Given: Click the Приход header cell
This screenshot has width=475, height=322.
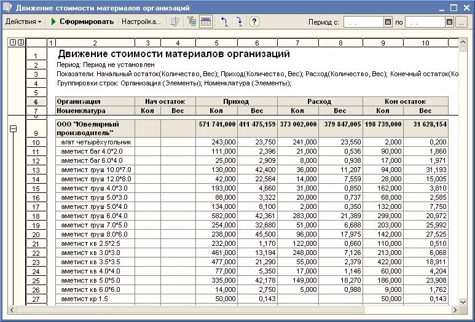Looking at the screenshot, I should coord(237,101).
